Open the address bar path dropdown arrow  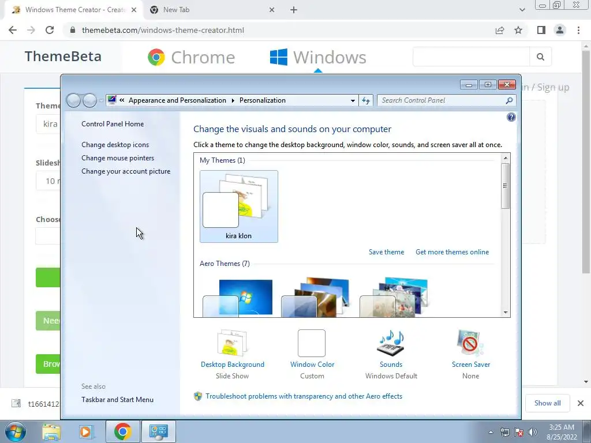click(x=353, y=100)
